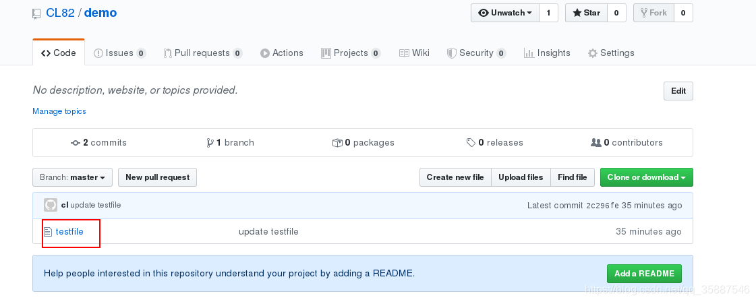
Task: Open the Security tab
Action: click(x=476, y=53)
